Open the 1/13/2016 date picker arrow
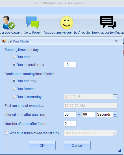 click(115, 97)
